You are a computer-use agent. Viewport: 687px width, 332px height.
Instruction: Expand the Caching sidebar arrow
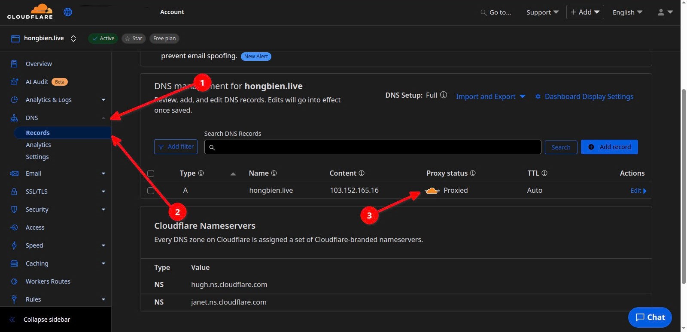pyautogui.click(x=103, y=263)
